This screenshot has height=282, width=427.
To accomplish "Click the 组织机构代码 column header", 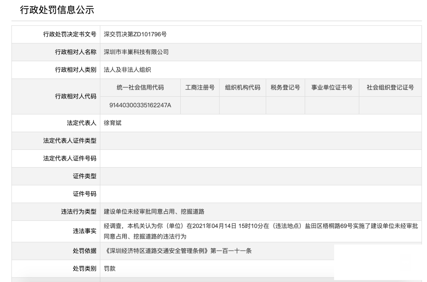I will pos(242,88).
